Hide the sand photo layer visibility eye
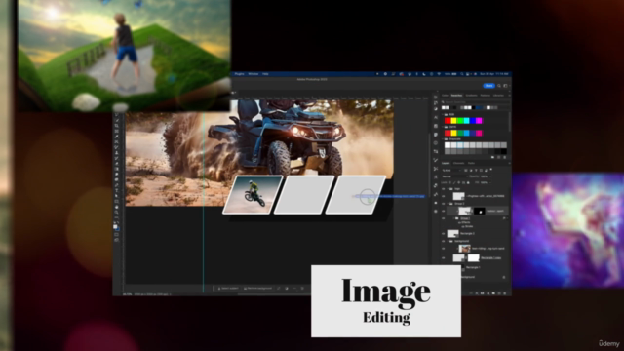 pyautogui.click(x=443, y=249)
